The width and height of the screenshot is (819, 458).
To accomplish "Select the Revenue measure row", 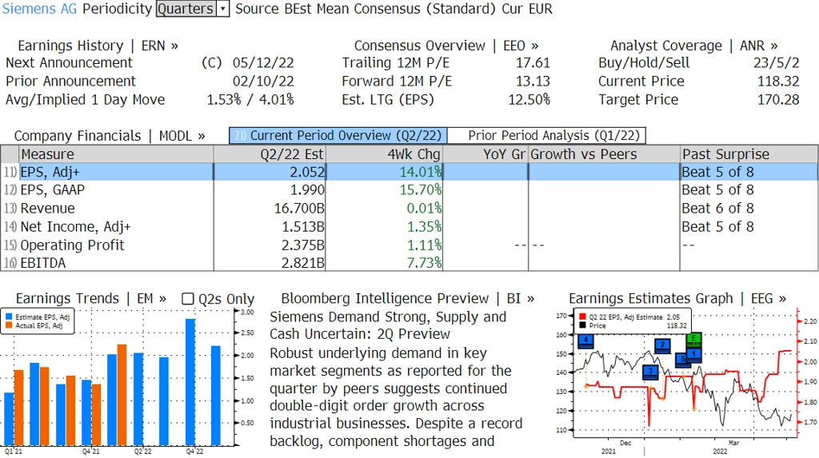I will pyautogui.click(x=409, y=209).
